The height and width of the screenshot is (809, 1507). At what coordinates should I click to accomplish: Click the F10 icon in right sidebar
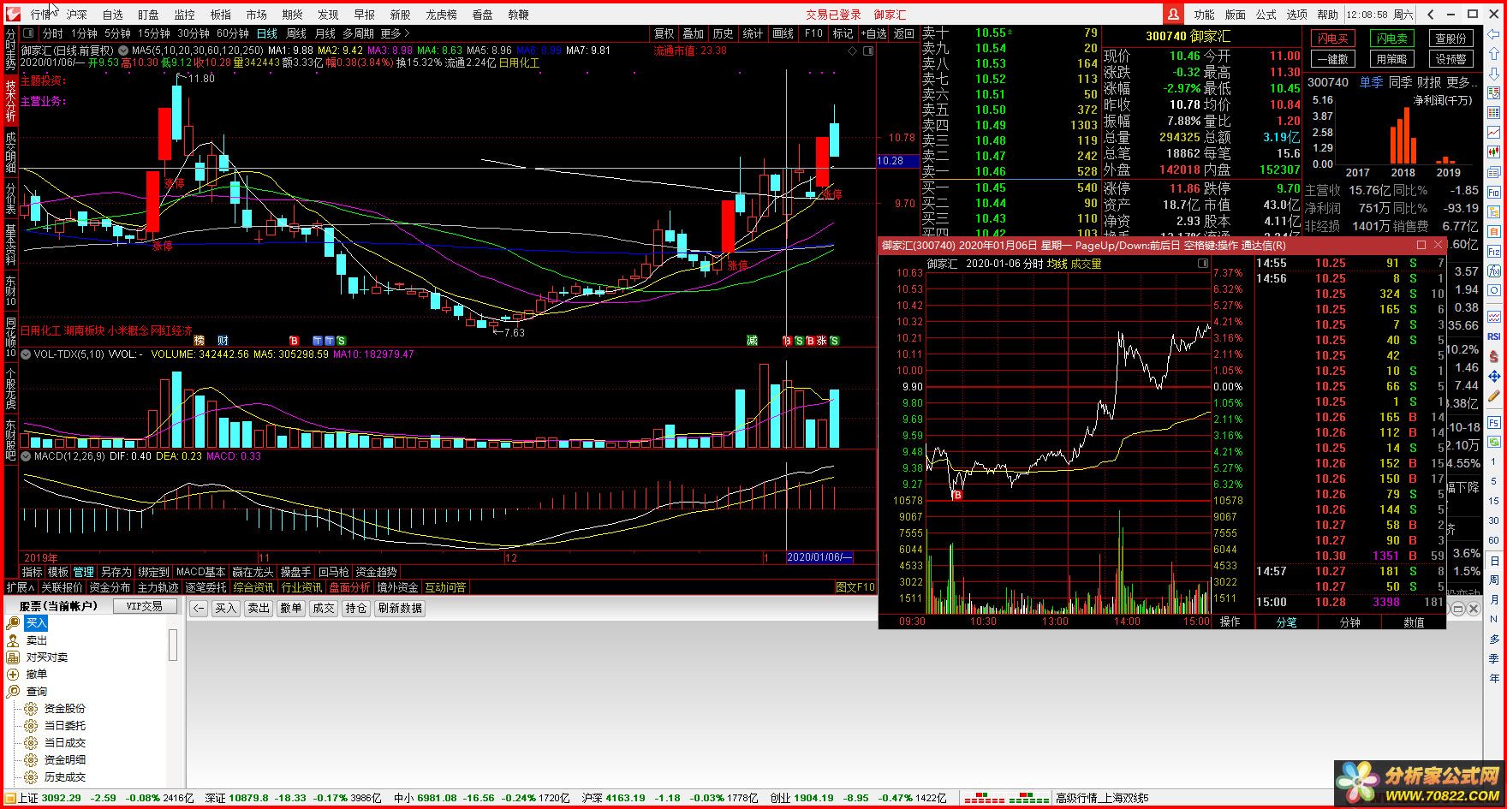coord(1494,193)
